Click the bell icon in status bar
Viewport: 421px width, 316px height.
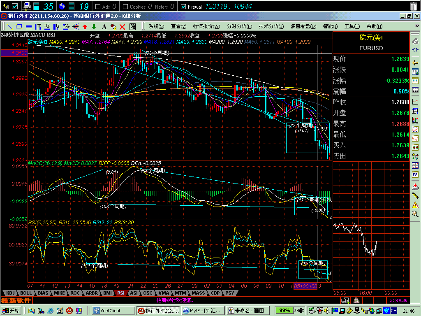(x=356, y=300)
